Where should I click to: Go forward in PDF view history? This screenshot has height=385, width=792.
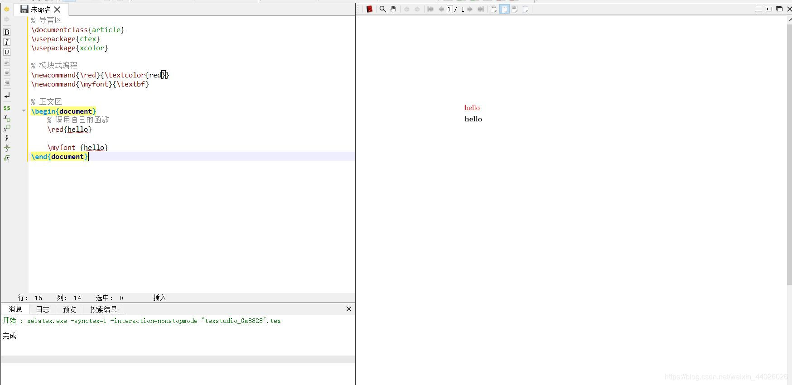coord(417,9)
